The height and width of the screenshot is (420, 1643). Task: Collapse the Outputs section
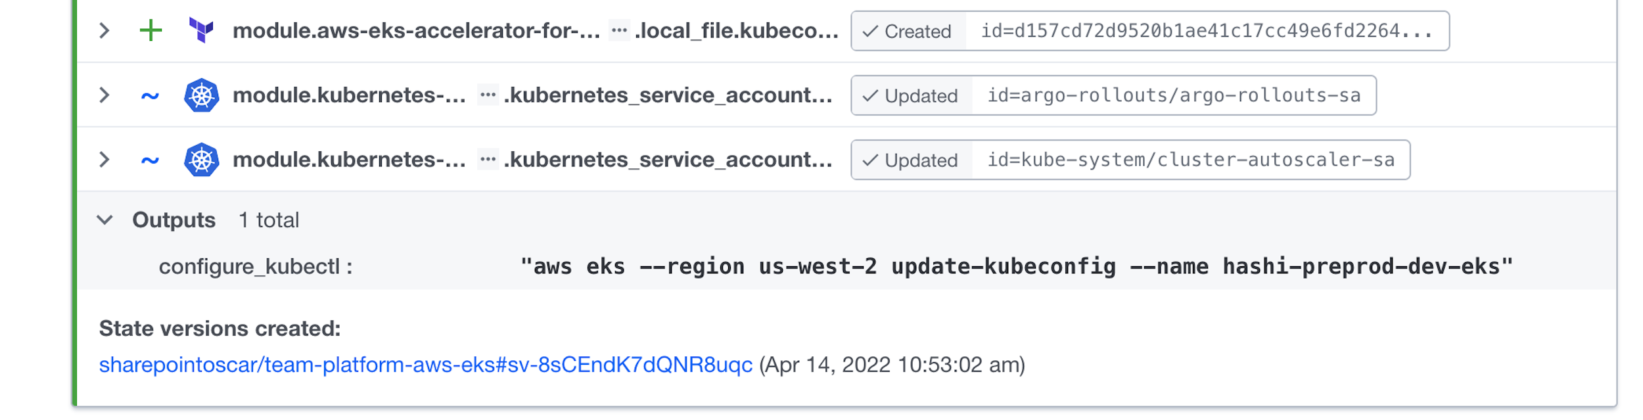coord(105,220)
